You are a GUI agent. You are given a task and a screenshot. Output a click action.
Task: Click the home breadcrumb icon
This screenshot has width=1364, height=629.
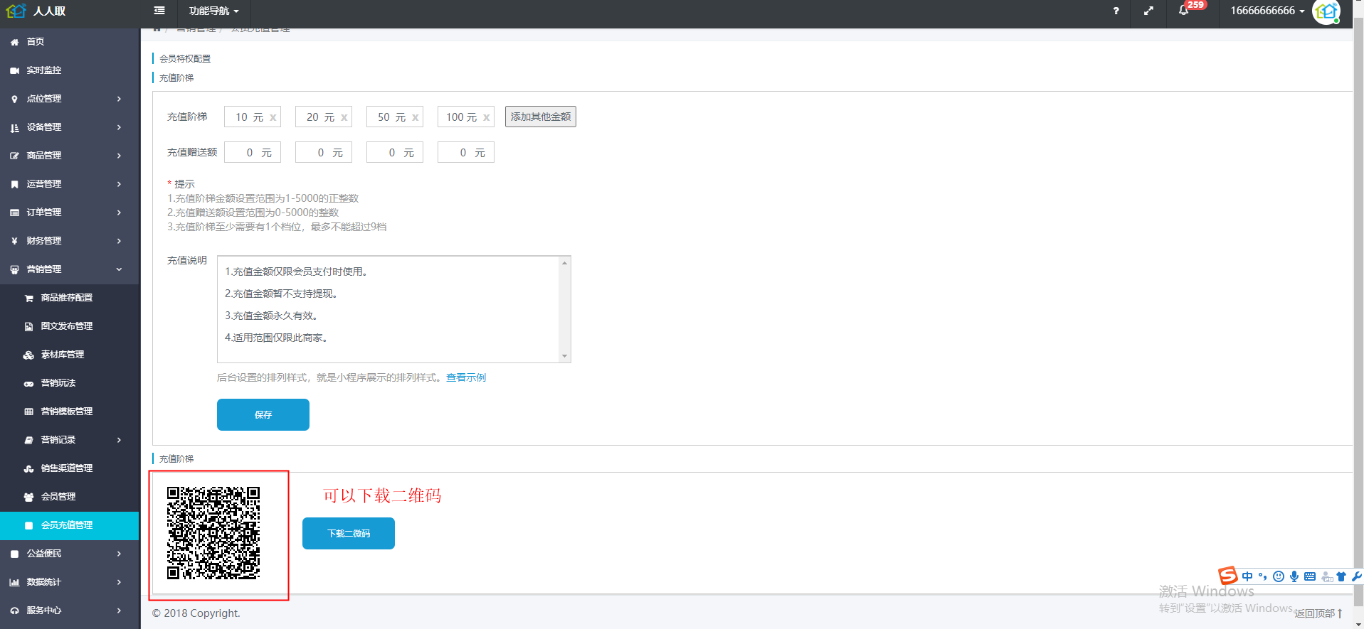click(x=157, y=29)
